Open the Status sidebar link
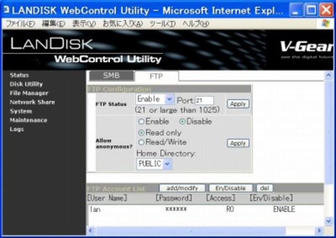 click(x=19, y=75)
